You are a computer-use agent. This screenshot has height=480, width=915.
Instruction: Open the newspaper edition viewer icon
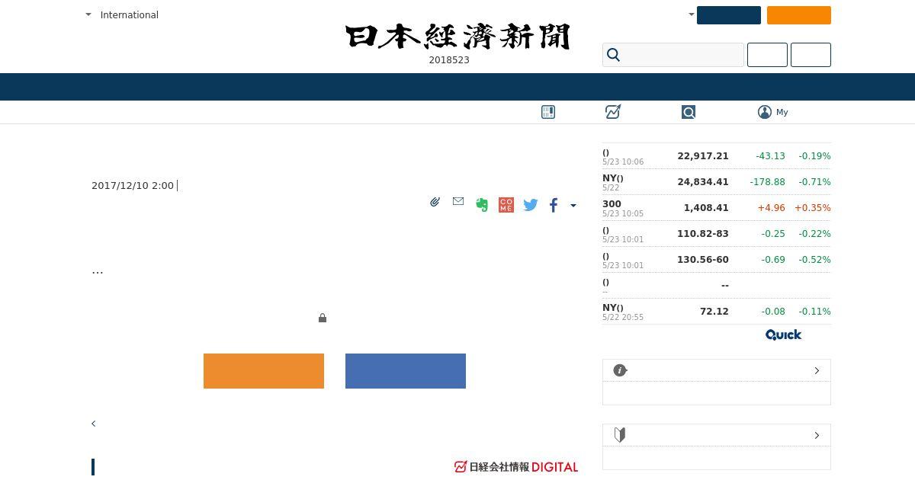tap(548, 112)
